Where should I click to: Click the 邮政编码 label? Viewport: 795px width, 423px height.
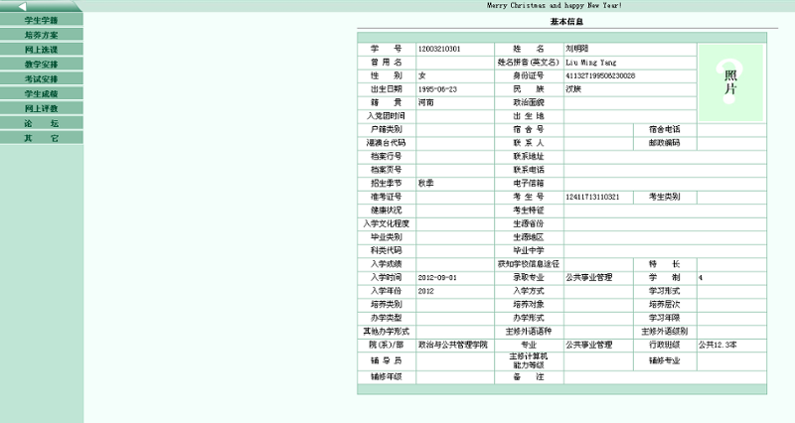(665, 143)
